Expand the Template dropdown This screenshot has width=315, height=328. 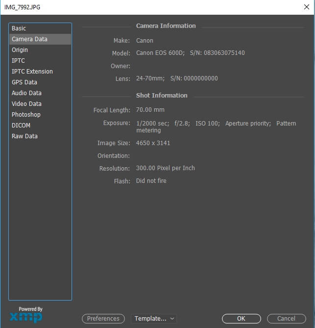[x=154, y=319]
